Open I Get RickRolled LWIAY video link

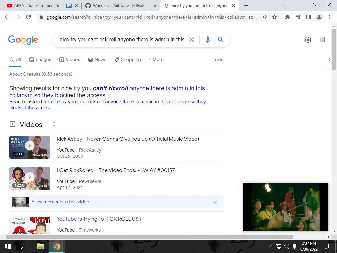click(x=116, y=170)
